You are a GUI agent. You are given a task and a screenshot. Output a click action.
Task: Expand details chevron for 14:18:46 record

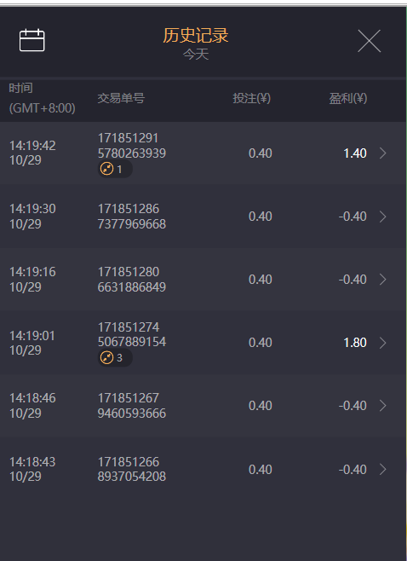point(382,405)
